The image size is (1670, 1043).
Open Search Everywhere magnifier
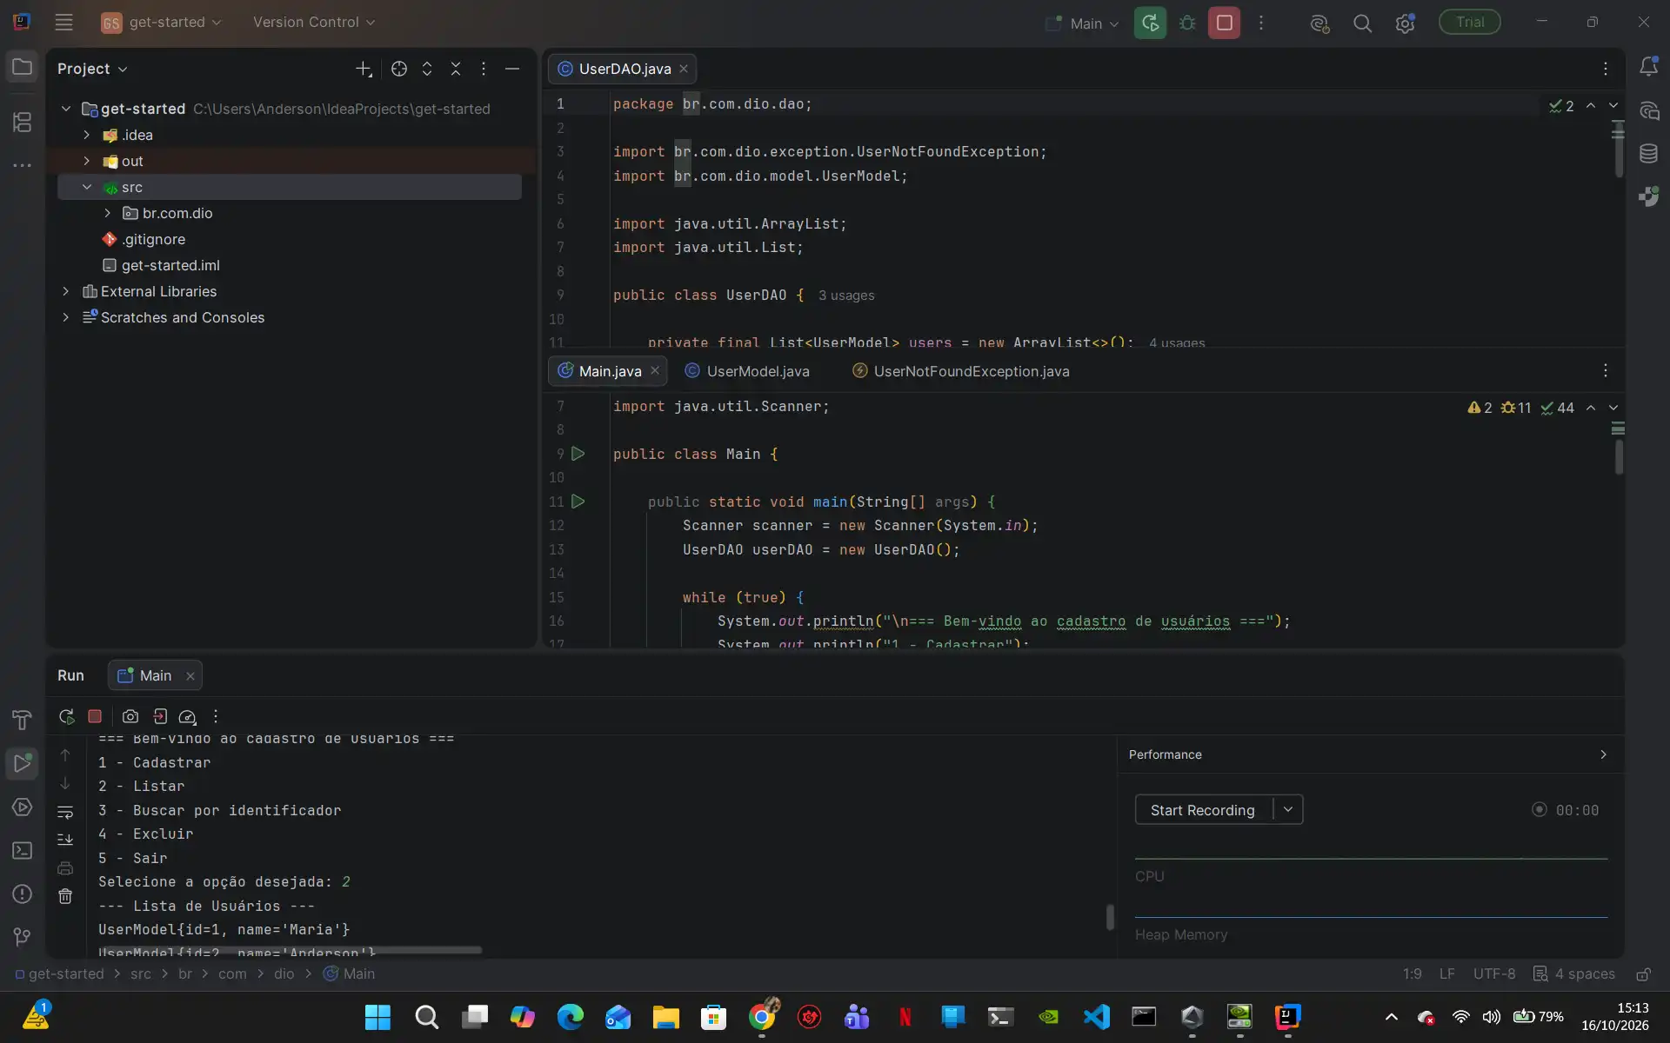click(1362, 23)
